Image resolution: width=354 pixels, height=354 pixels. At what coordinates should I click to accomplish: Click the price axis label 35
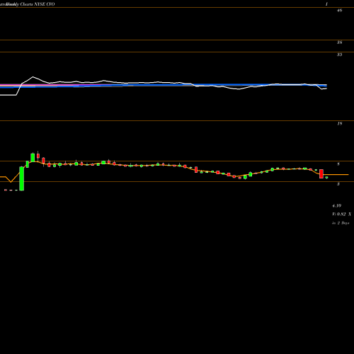point(339,55)
